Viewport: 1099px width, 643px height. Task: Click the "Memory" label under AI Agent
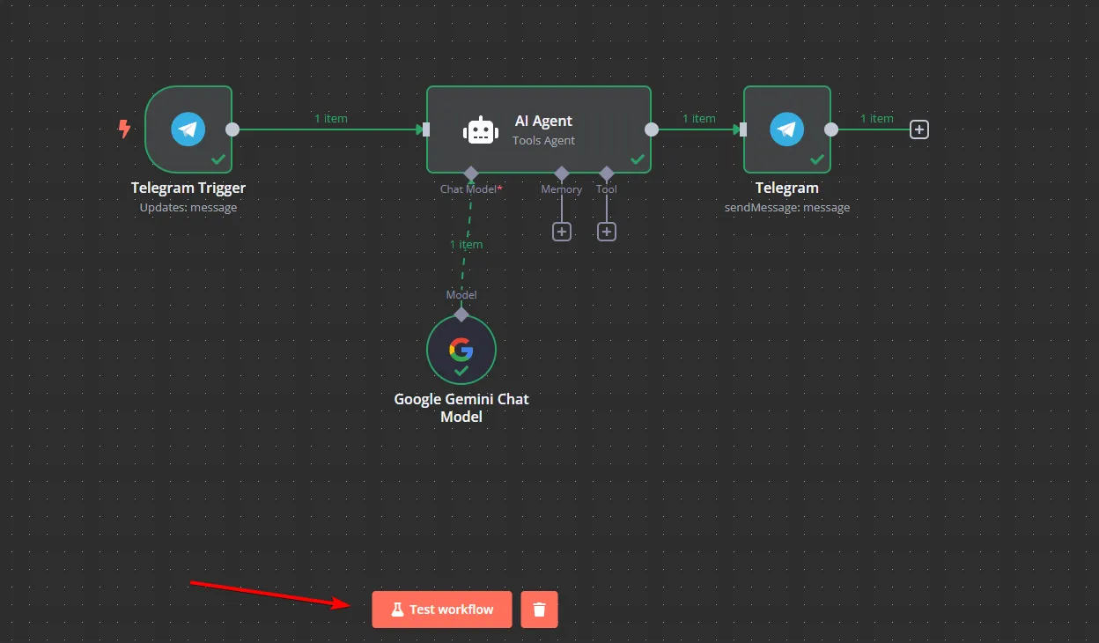pyautogui.click(x=562, y=189)
